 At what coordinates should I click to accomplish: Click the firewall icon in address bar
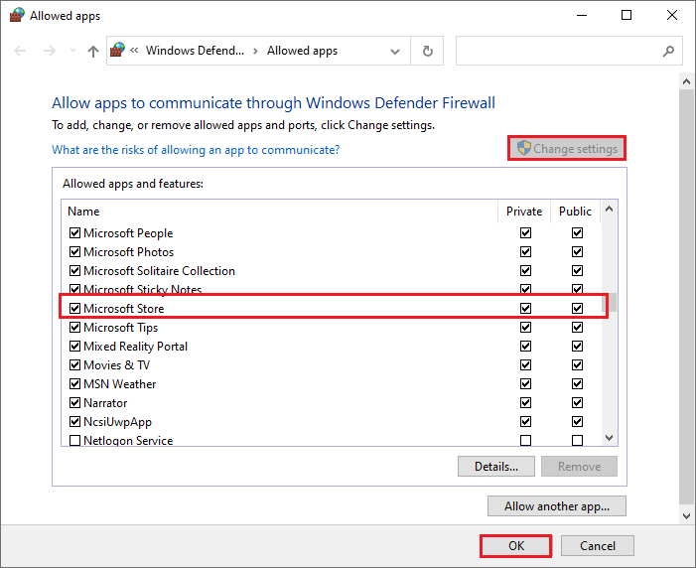[117, 50]
